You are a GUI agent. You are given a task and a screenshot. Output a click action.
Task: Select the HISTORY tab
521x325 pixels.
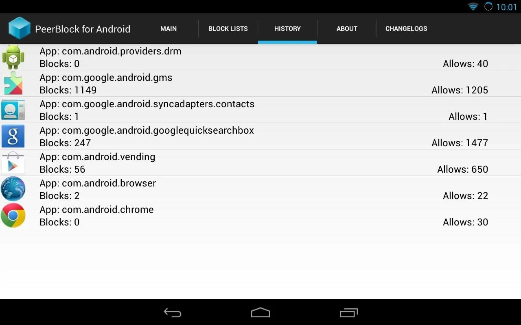click(287, 28)
